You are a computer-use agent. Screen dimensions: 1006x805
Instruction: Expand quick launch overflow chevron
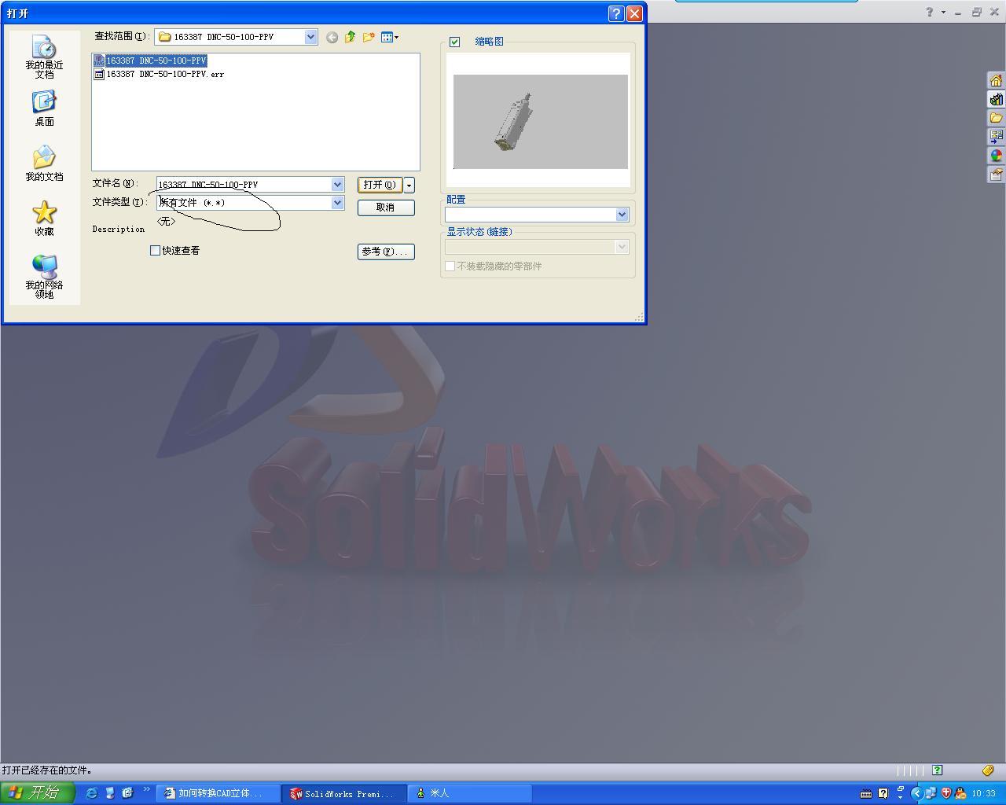point(146,789)
